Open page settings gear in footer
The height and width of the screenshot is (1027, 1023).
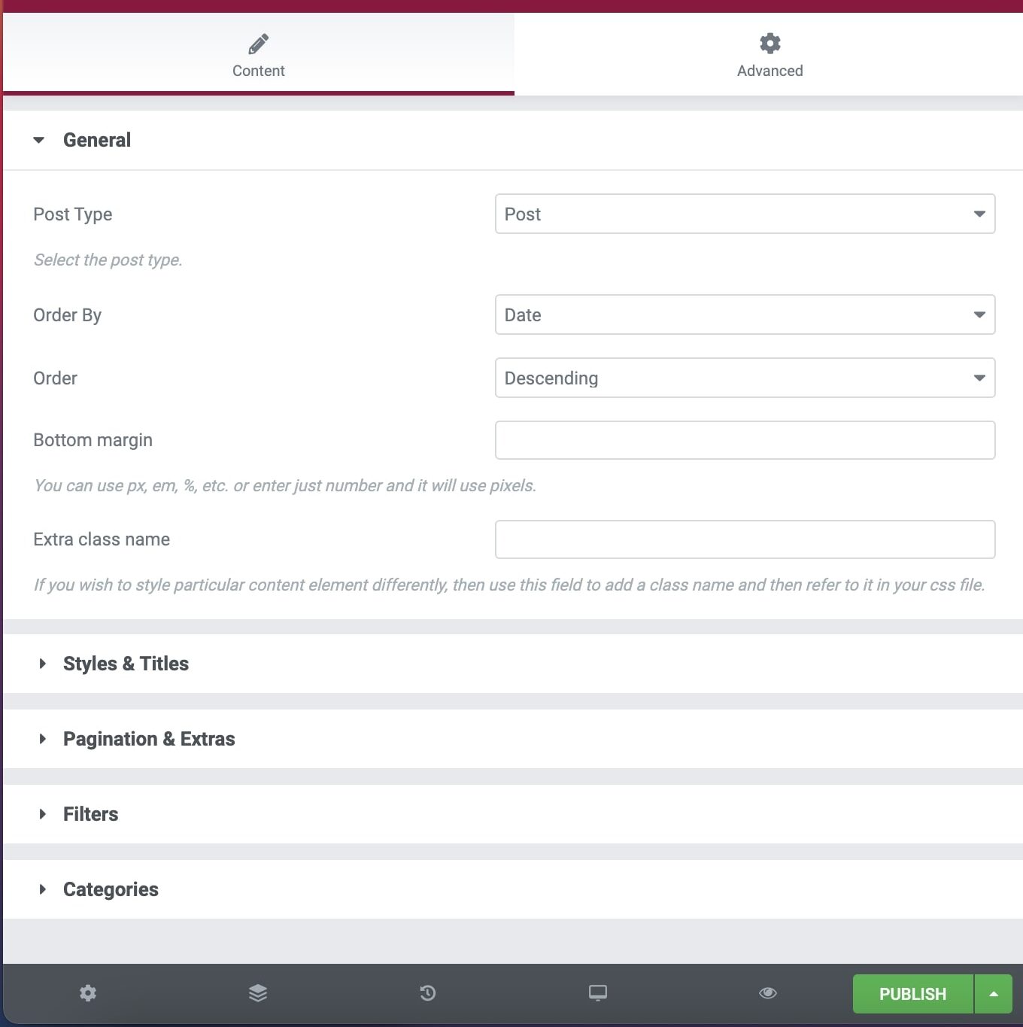(88, 993)
